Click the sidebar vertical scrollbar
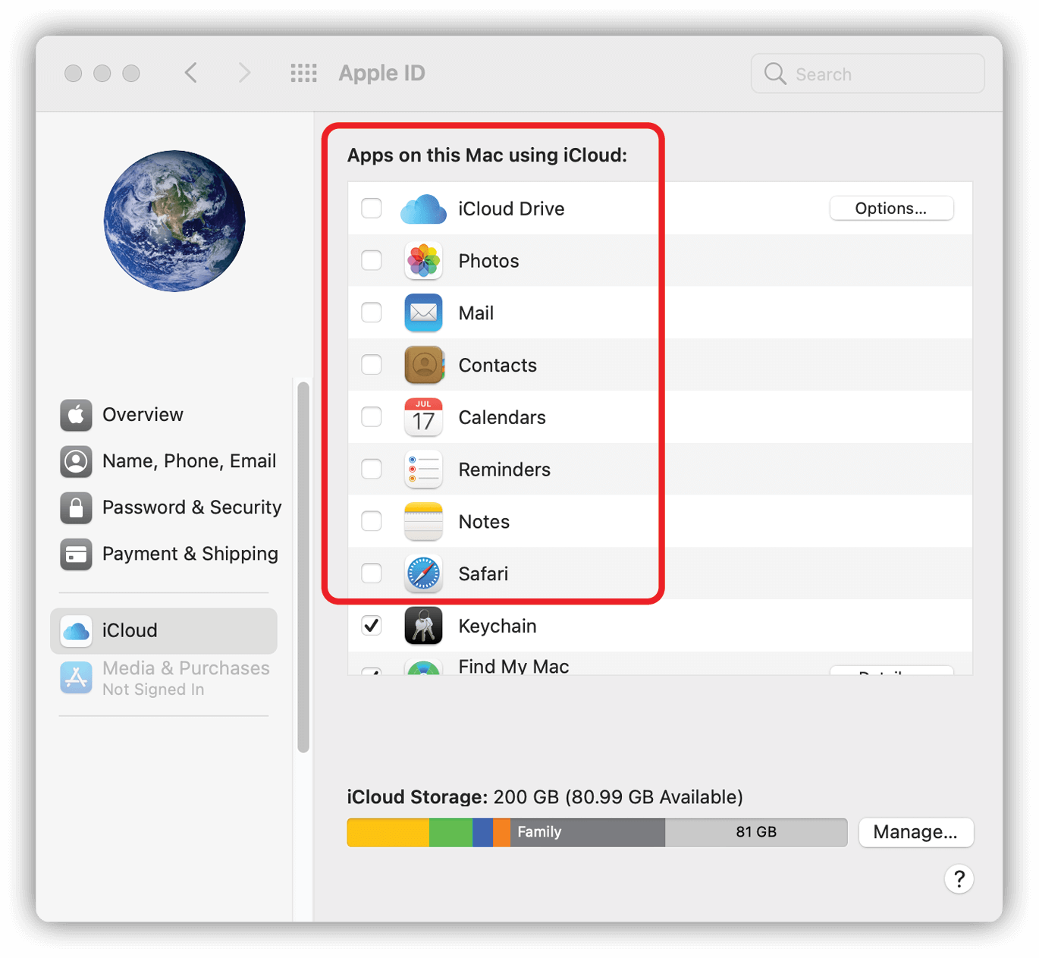Image resolution: width=1039 pixels, height=958 pixels. (303, 567)
